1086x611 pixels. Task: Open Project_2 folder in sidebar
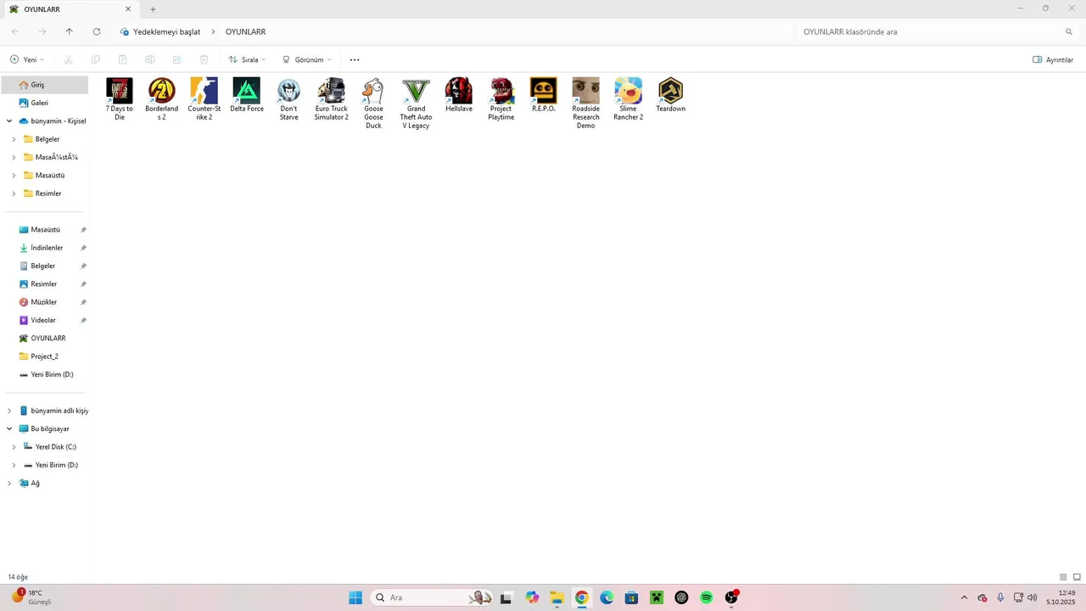[45, 356]
